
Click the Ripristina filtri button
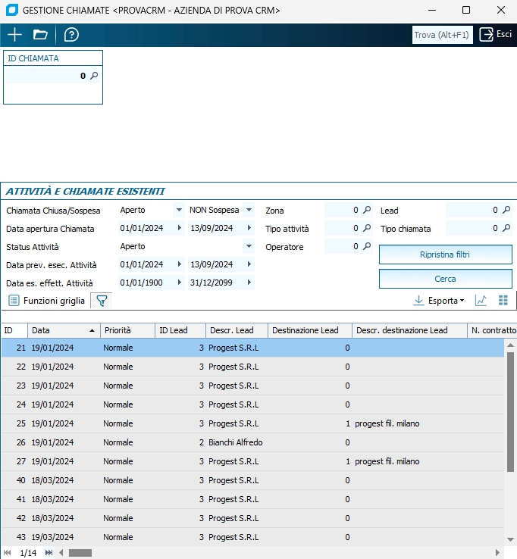445,255
